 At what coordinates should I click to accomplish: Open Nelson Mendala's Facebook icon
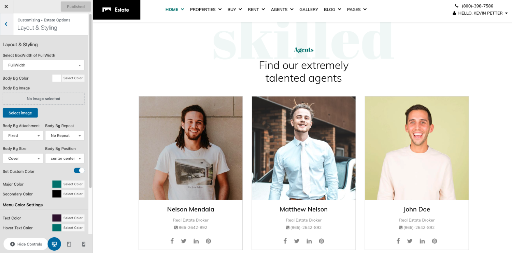[172, 241]
